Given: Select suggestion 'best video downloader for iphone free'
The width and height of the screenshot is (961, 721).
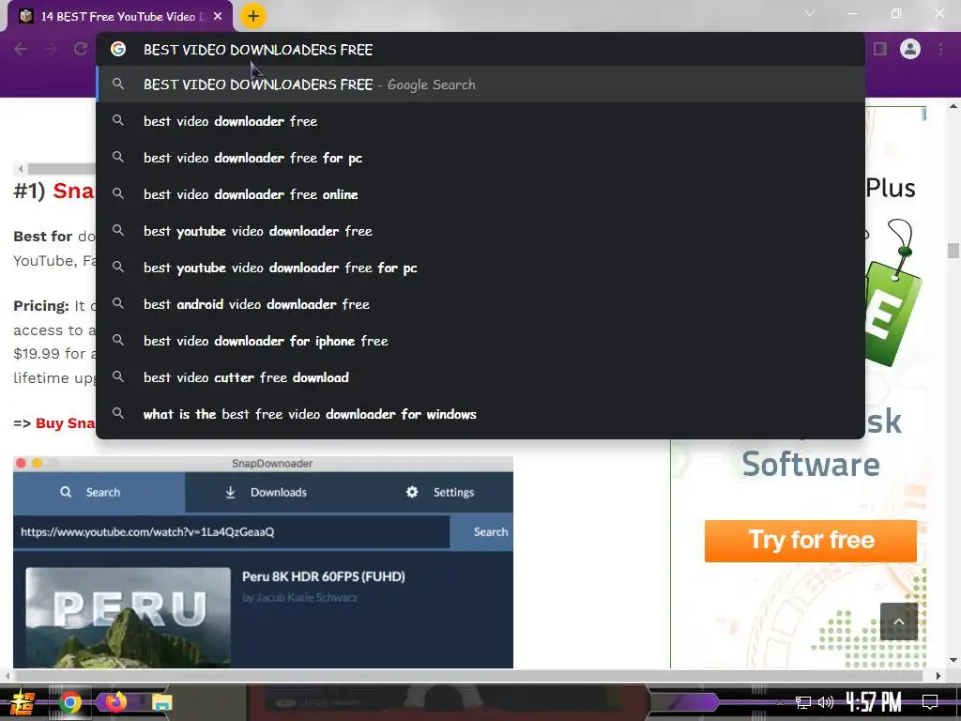Looking at the screenshot, I should (480, 341).
